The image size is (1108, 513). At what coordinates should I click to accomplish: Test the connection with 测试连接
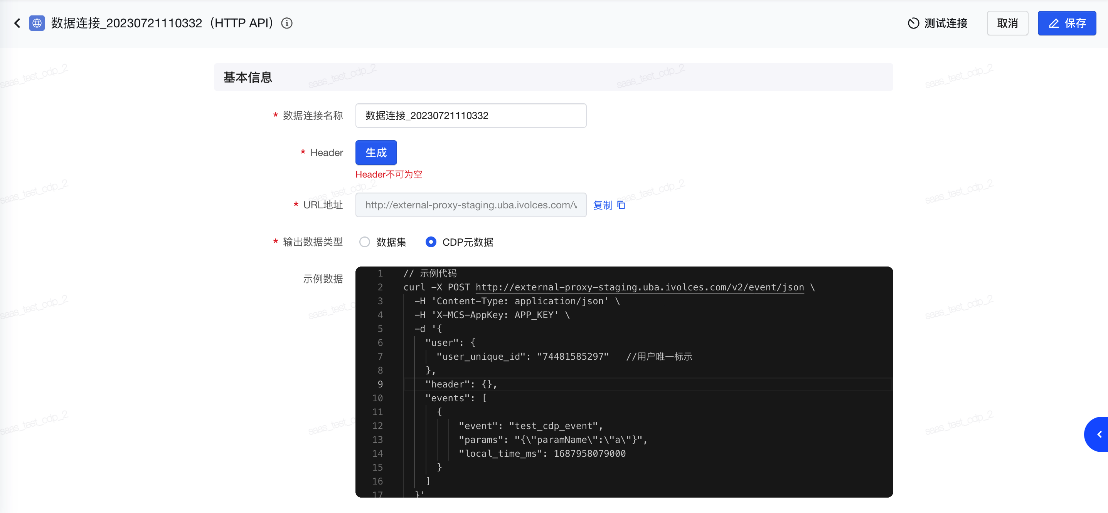[938, 23]
